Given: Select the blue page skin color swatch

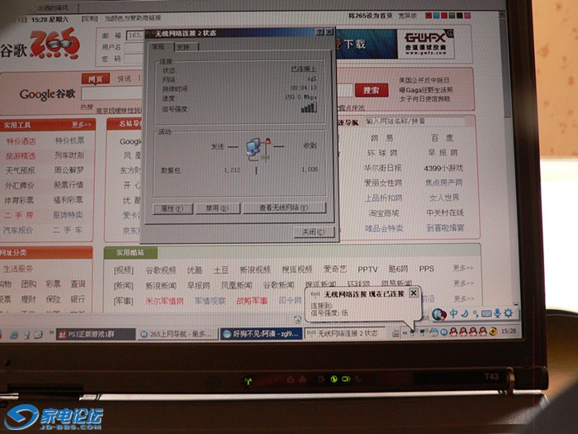Looking at the screenshot, I should click(436, 16).
